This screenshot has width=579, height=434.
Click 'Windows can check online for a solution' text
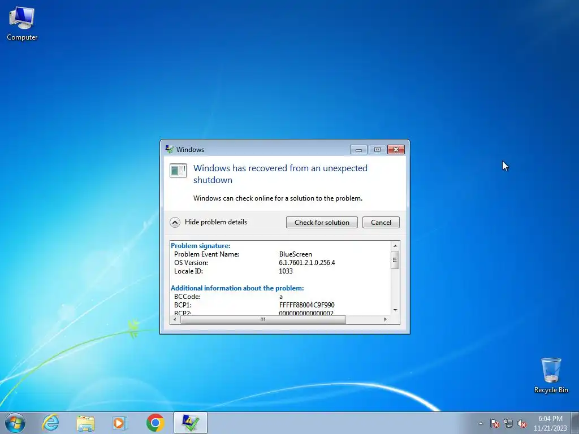click(278, 198)
